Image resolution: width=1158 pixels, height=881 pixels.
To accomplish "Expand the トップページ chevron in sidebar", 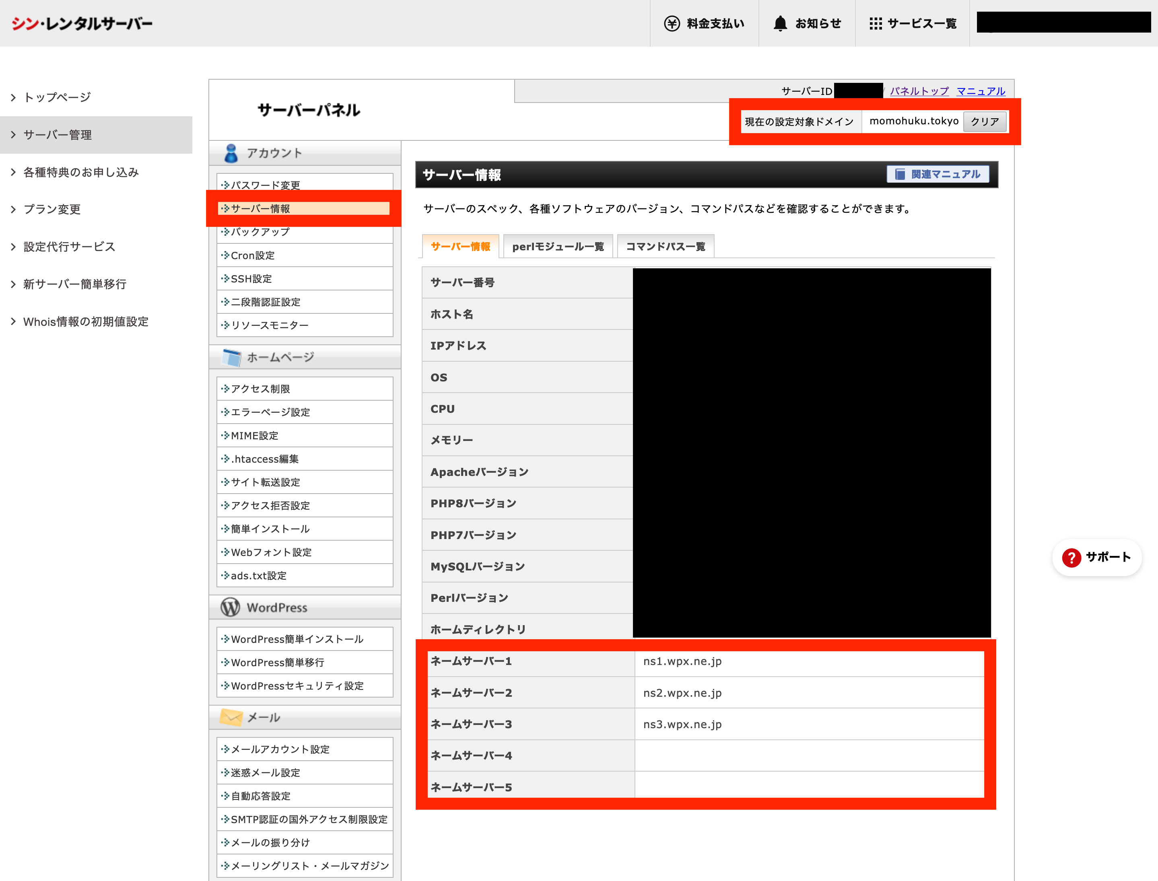I will click(x=13, y=97).
